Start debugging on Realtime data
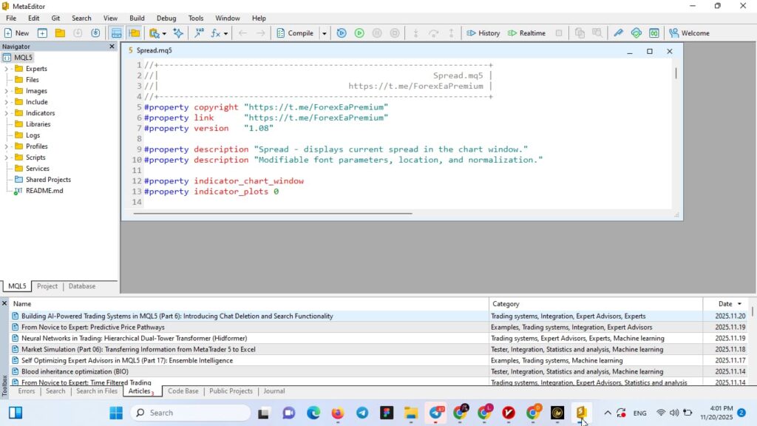This screenshot has width=757, height=426. [x=526, y=33]
